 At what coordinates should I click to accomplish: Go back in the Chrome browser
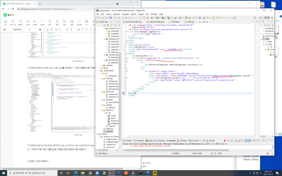(x=3, y=9)
